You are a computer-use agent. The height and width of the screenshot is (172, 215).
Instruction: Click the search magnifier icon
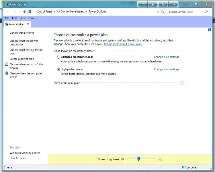pos(206,12)
